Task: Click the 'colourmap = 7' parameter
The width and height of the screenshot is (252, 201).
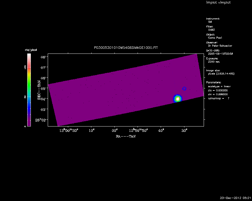Action: (x=218, y=98)
